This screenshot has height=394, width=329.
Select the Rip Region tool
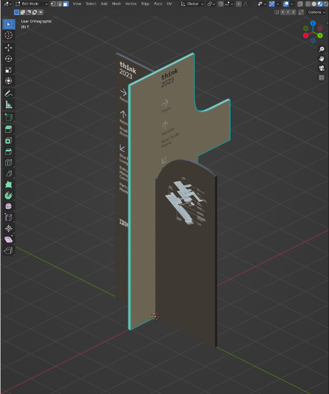(9, 251)
